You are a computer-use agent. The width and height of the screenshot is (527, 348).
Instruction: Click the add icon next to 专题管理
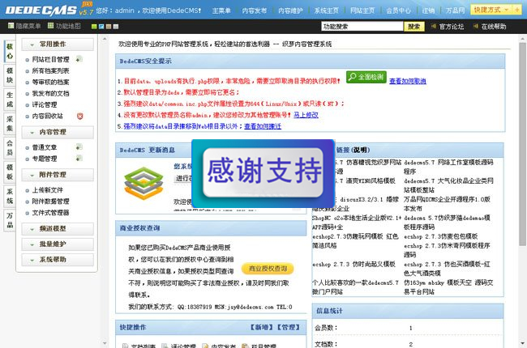[x=79, y=158]
